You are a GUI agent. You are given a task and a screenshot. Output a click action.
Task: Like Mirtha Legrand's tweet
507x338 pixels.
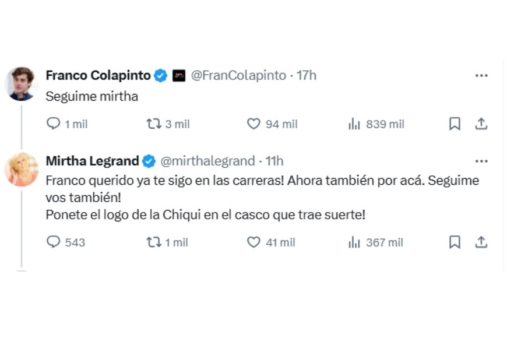point(254,242)
